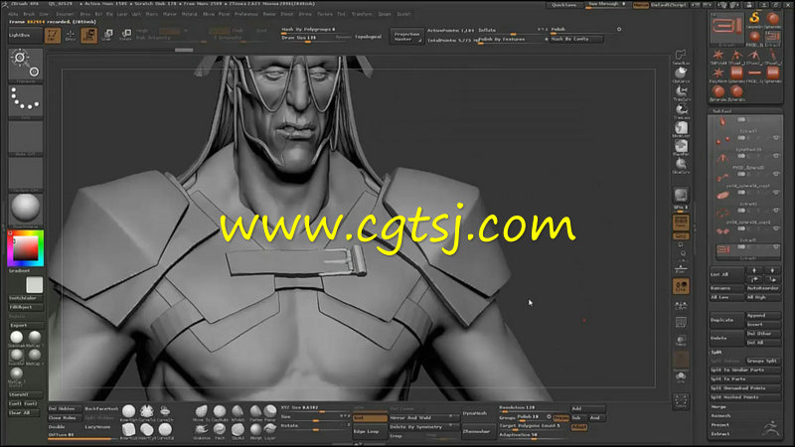
Task: Collapse the SubTool panel header
Action: tap(722, 110)
